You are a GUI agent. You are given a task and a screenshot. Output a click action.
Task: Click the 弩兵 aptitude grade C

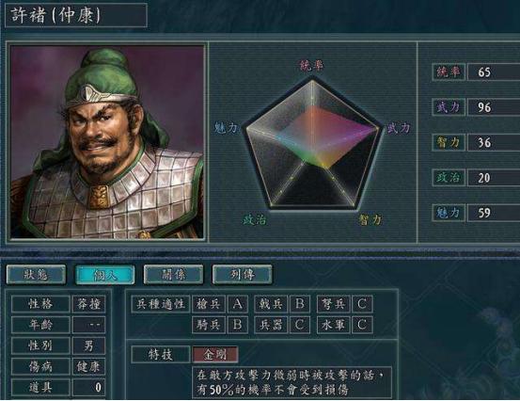click(x=362, y=304)
